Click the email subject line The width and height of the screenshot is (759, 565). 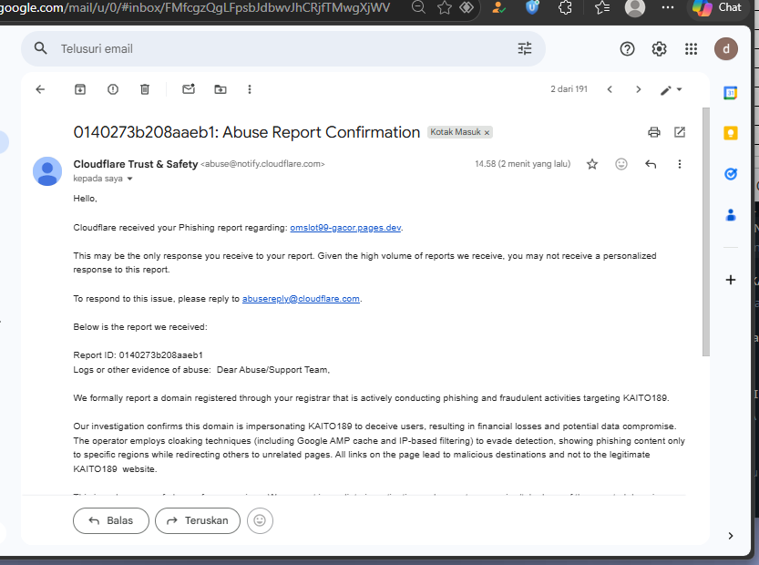click(246, 132)
